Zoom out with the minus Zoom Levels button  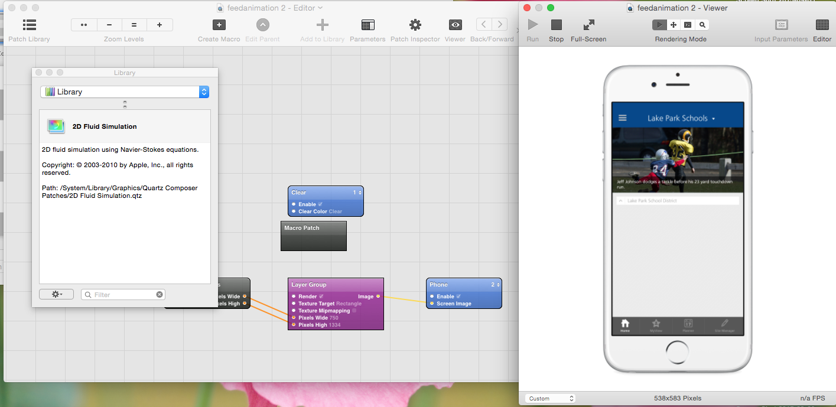pos(109,25)
